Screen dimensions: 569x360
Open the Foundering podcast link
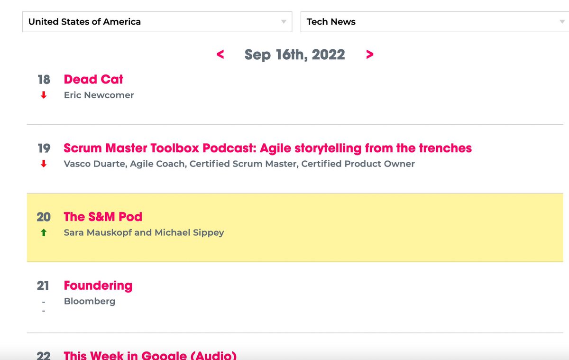[98, 286]
